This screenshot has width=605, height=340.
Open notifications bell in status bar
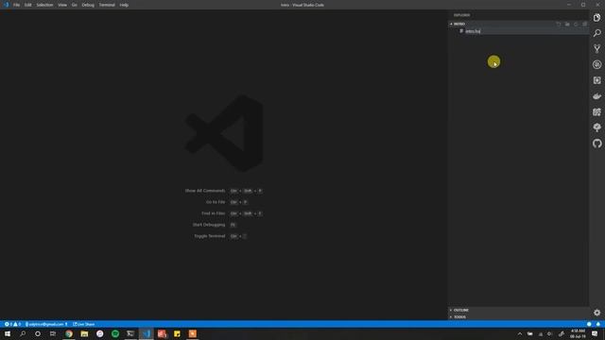pyautogui.click(x=598, y=324)
